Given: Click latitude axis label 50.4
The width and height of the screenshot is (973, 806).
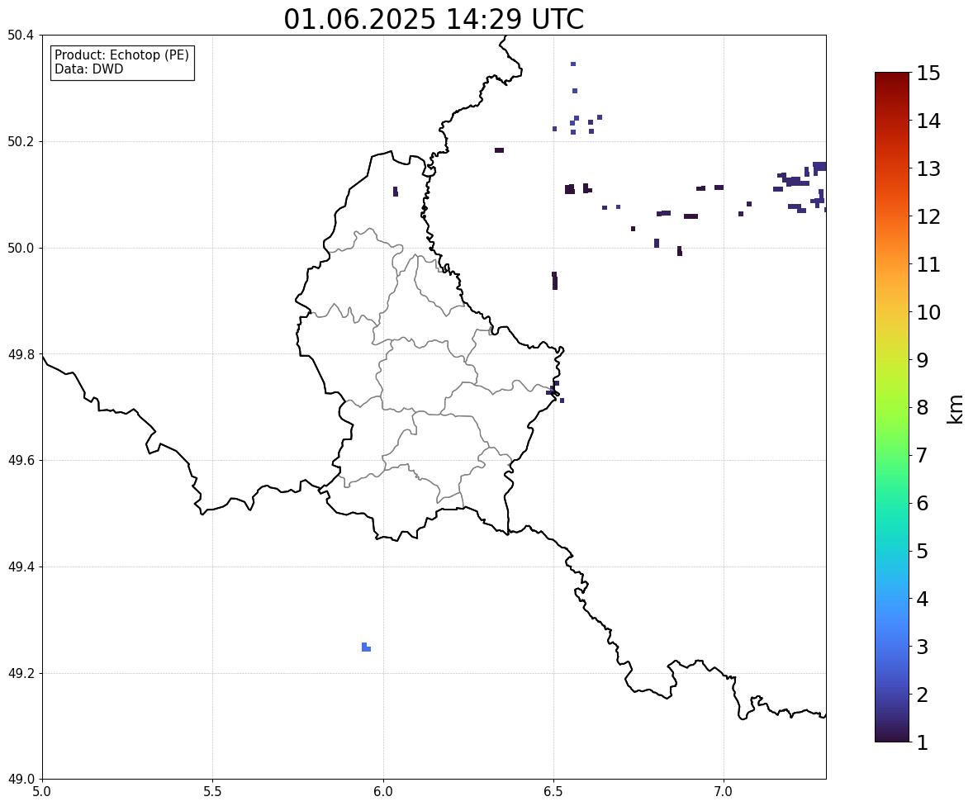Looking at the screenshot, I should (20, 36).
